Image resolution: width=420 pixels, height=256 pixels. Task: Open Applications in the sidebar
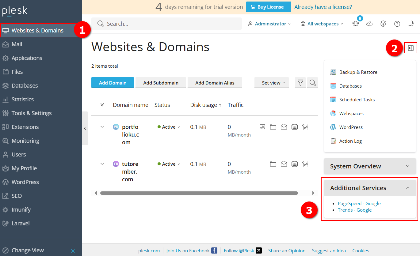[x=41, y=58]
